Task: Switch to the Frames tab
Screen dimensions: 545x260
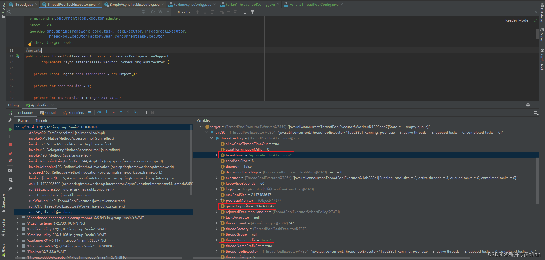Action: pyautogui.click(x=24, y=120)
